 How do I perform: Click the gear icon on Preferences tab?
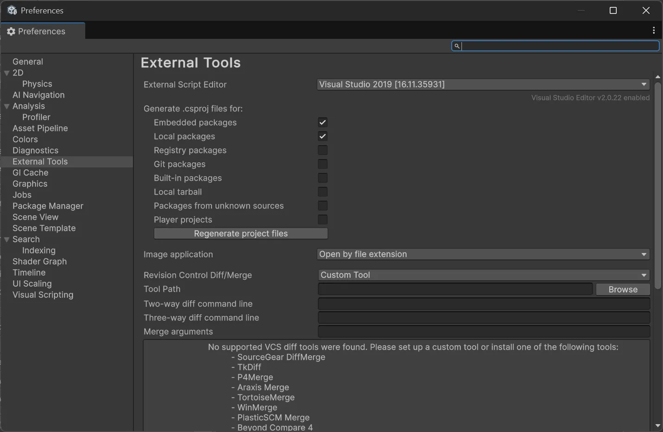click(11, 31)
